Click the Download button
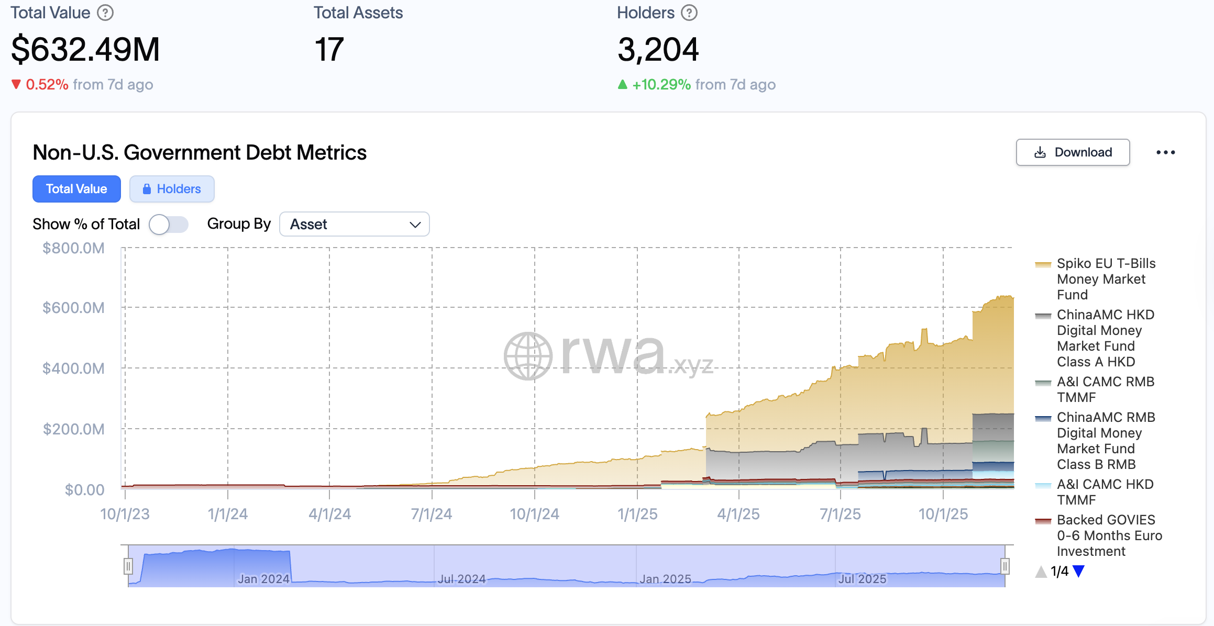The width and height of the screenshot is (1214, 626). pos(1073,152)
